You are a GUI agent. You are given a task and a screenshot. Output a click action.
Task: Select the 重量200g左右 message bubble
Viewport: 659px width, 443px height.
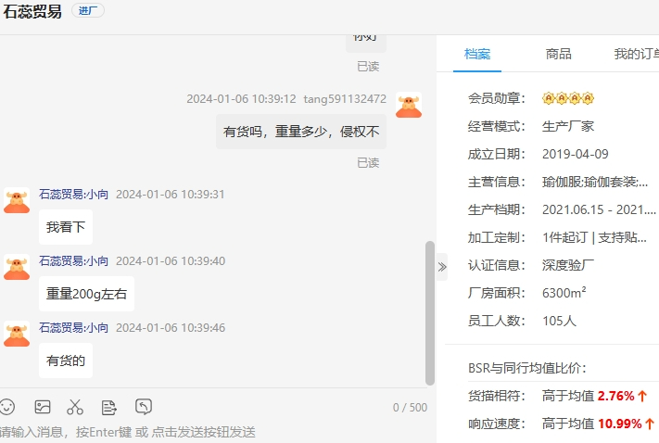(86, 294)
